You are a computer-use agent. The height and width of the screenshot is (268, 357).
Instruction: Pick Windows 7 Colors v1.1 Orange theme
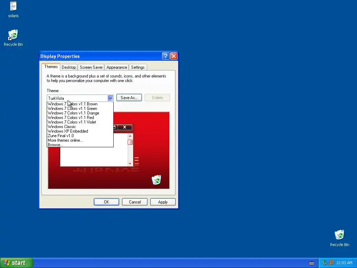[x=80, y=113]
